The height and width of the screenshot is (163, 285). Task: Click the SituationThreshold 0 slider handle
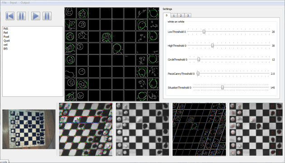[223, 87]
